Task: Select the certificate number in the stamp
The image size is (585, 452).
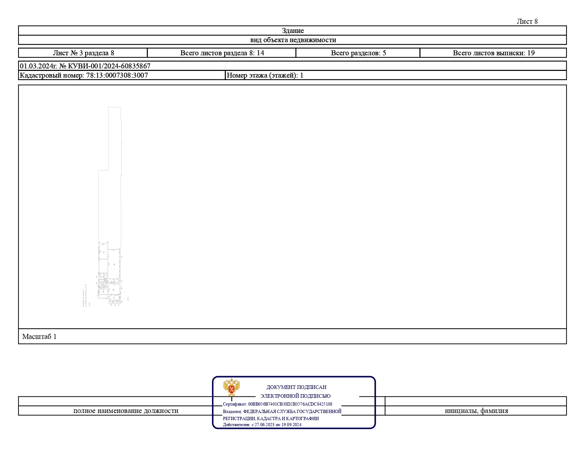Action: pos(290,404)
